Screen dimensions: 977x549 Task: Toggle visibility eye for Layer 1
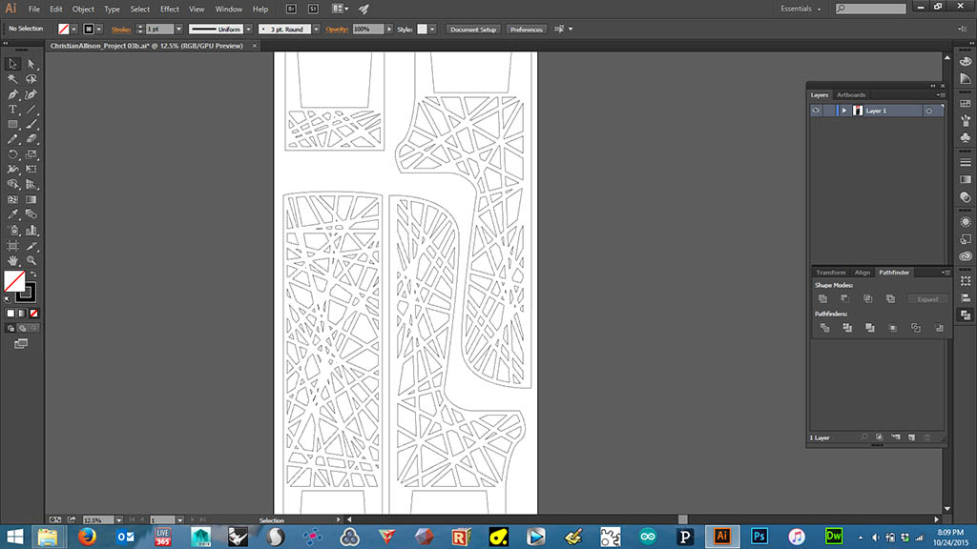click(x=816, y=111)
